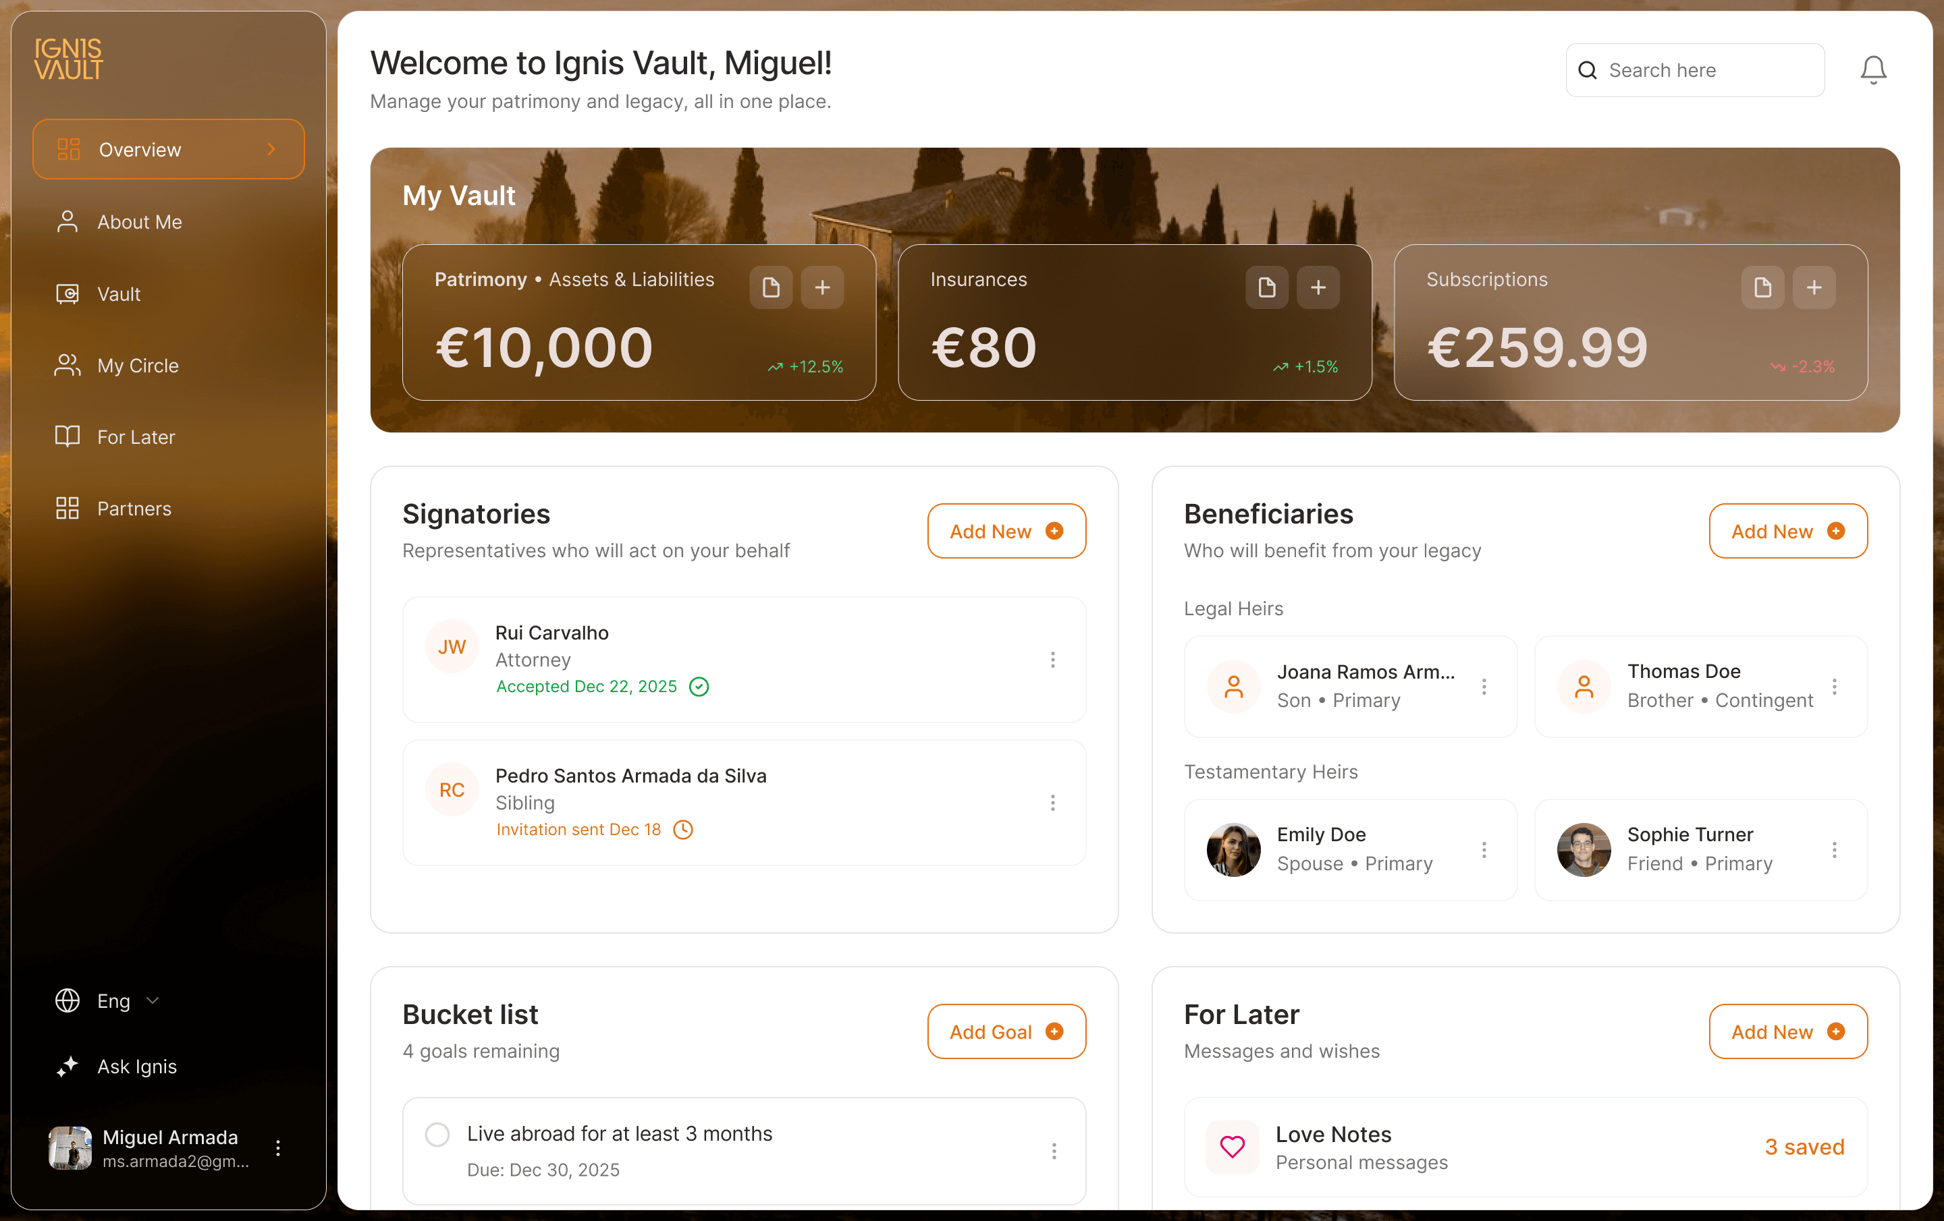Click the search magnifier icon

point(1587,70)
